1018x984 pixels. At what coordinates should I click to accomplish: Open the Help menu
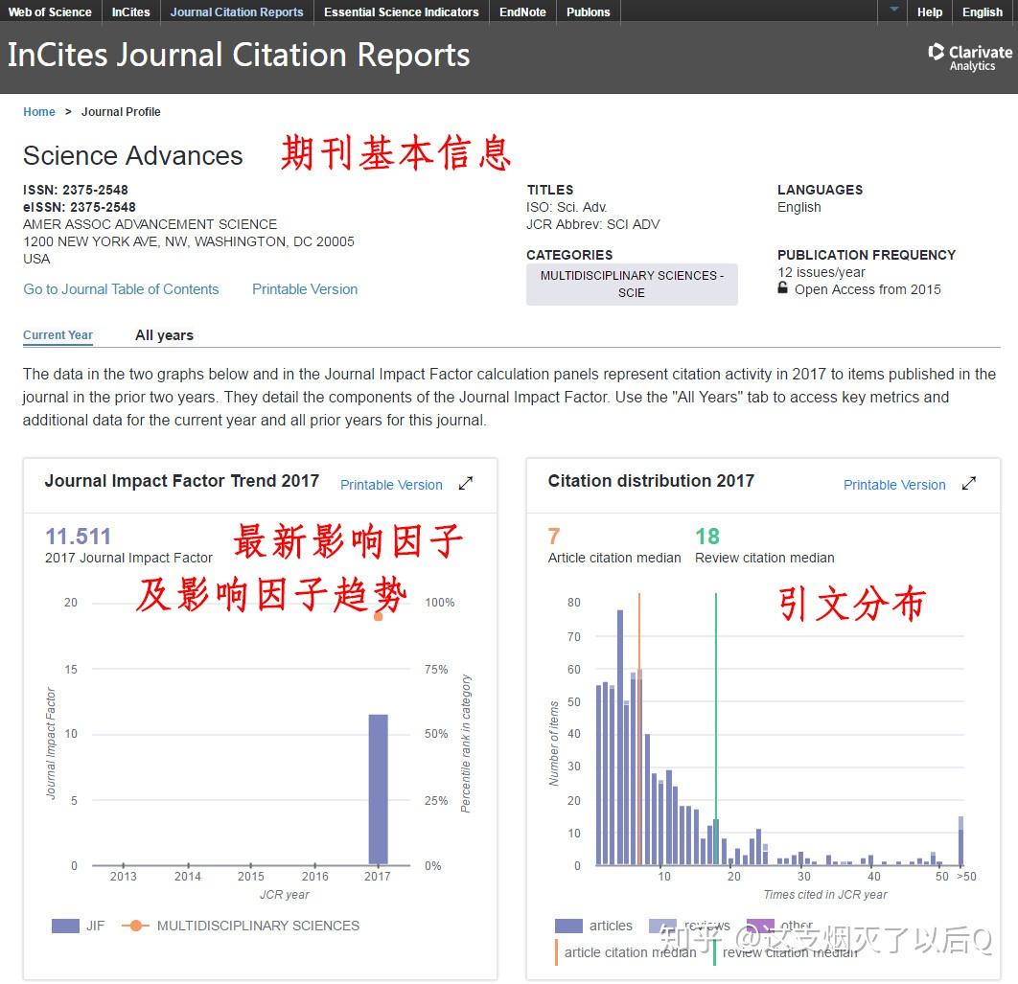click(x=930, y=11)
